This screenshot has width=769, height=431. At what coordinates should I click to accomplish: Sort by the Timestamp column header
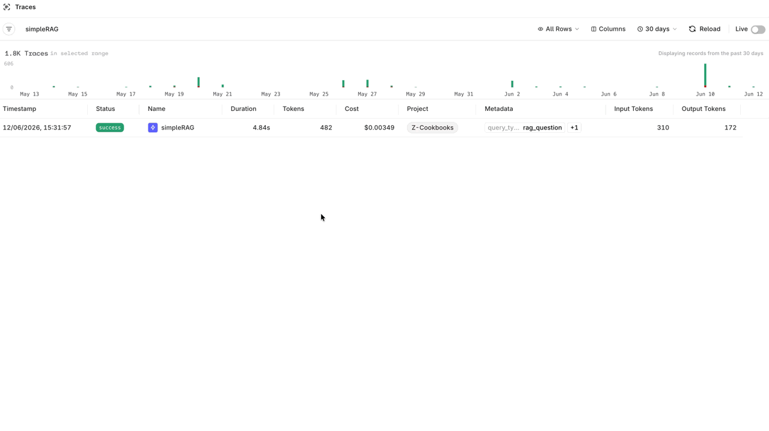(x=19, y=109)
